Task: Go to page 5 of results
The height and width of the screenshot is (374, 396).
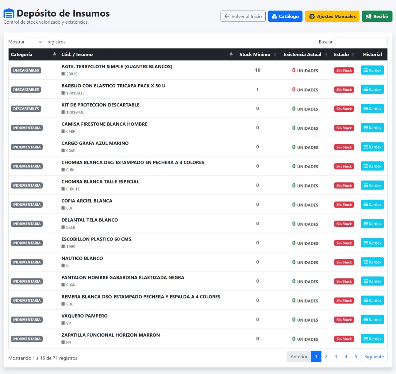Action: pos(356,356)
